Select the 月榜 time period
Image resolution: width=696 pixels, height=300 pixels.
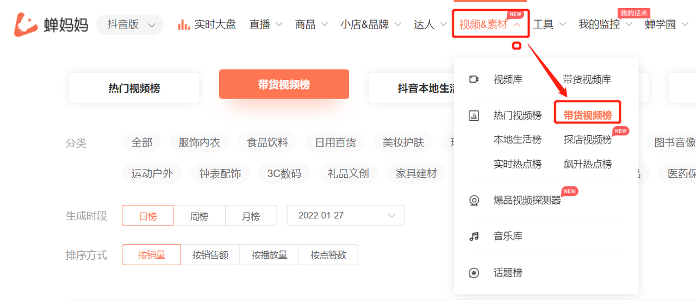pyautogui.click(x=251, y=215)
